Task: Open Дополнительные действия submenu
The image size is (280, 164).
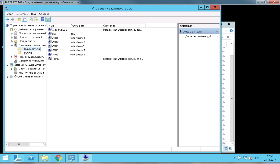Action: (202, 36)
